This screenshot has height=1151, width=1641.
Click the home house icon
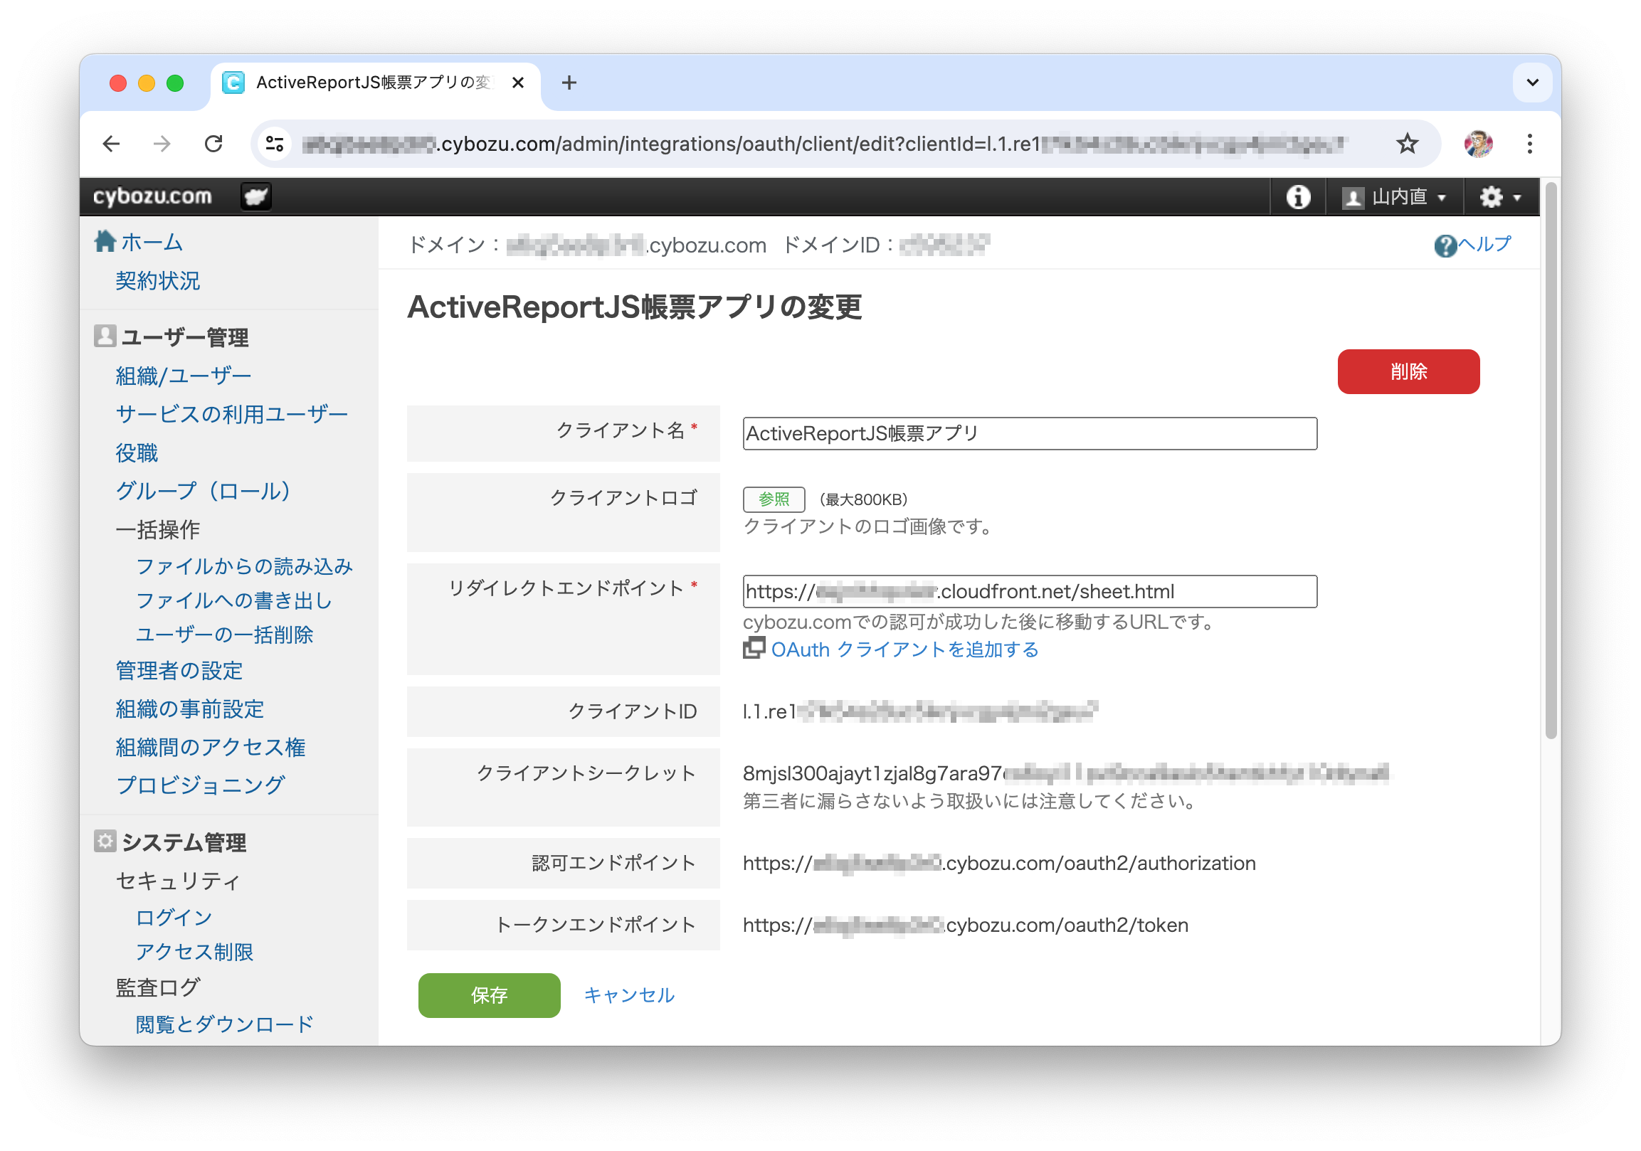(106, 240)
